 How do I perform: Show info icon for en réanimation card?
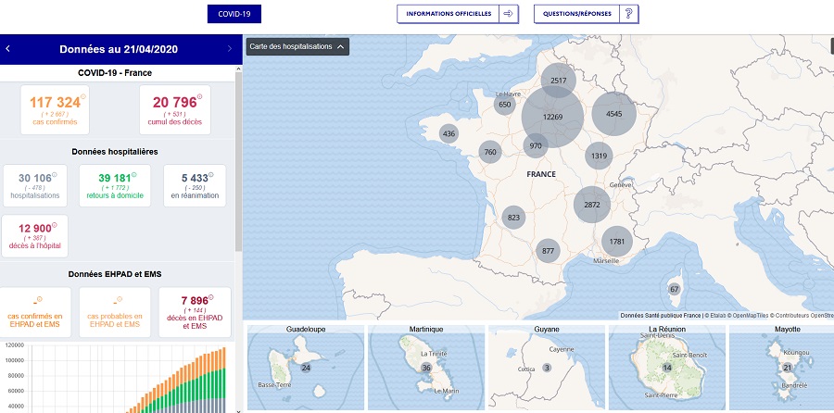(x=215, y=176)
